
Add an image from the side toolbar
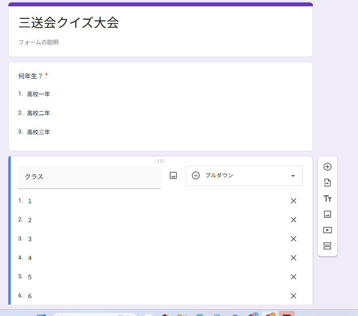pyautogui.click(x=327, y=214)
